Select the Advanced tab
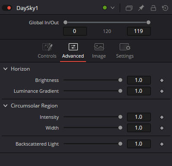This screenshot has height=166, width=172. (x=73, y=51)
